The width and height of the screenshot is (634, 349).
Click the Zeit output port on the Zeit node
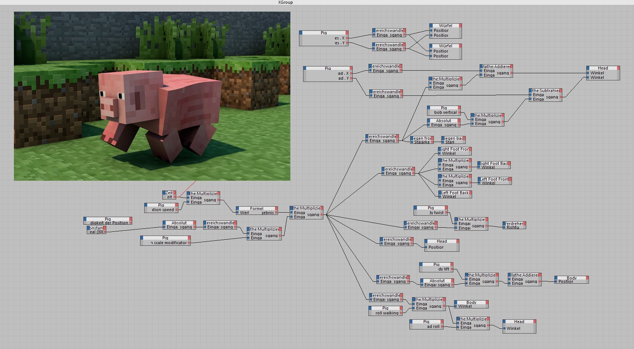coord(174,197)
